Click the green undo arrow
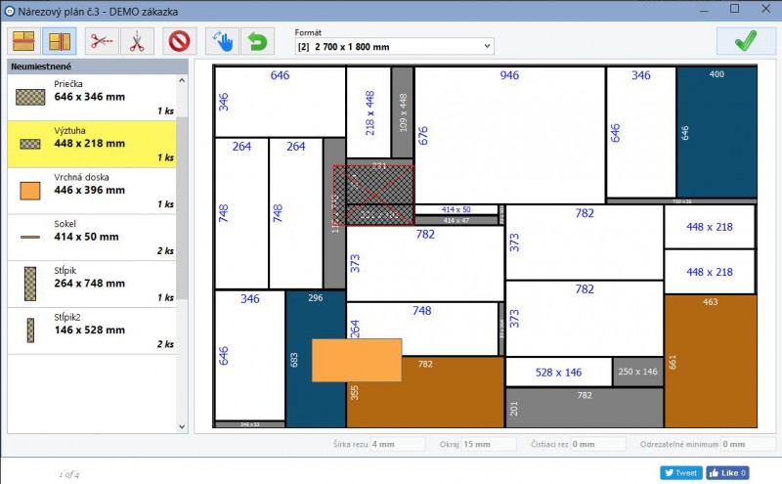 coord(257,41)
